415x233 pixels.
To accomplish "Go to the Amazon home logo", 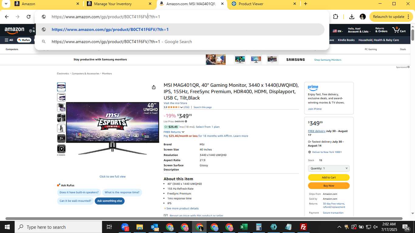I will click(14, 31).
